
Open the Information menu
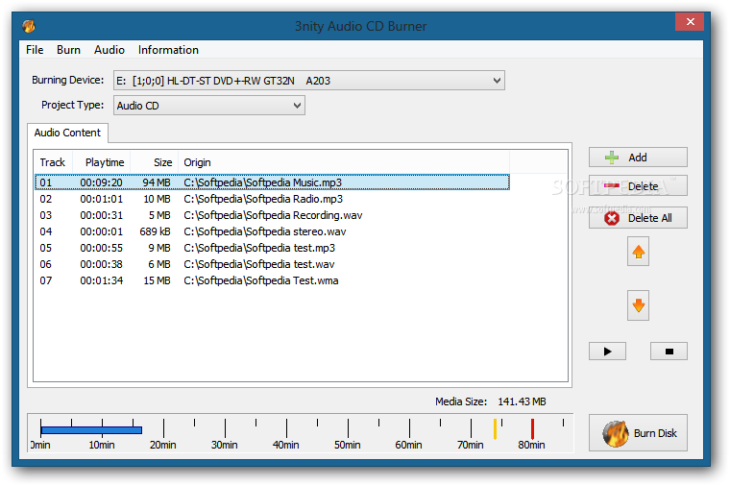(168, 50)
